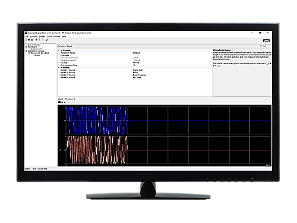Collapse the Hardware tree node
The width and height of the screenshot is (297, 223).
(26, 47)
